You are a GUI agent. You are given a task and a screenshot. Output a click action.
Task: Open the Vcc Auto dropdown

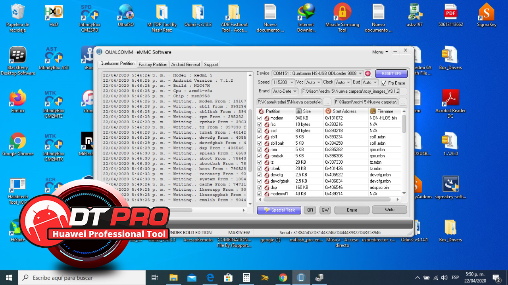[x=313, y=82]
